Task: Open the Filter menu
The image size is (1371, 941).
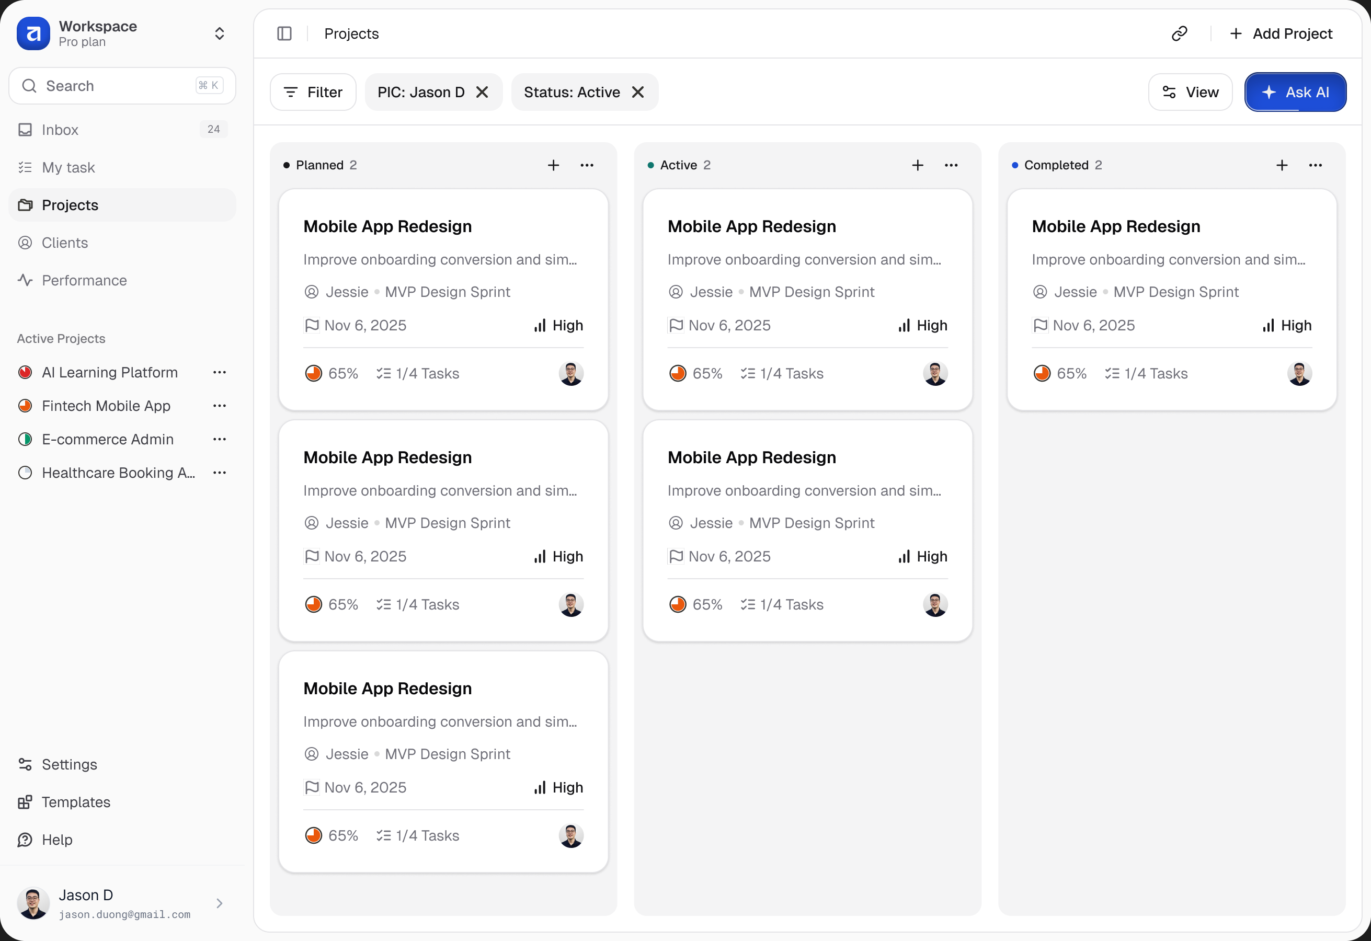Action: 313,92
